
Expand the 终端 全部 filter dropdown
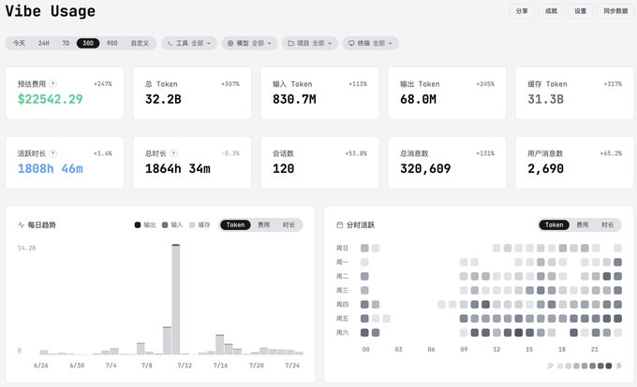[x=371, y=43]
